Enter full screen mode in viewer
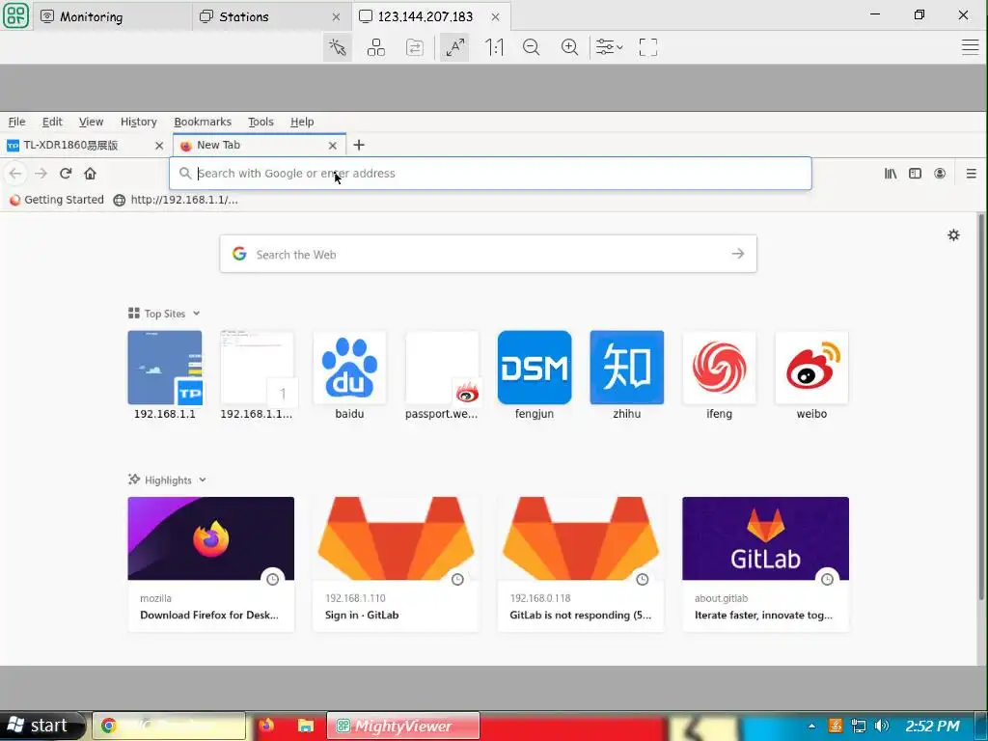 647,47
